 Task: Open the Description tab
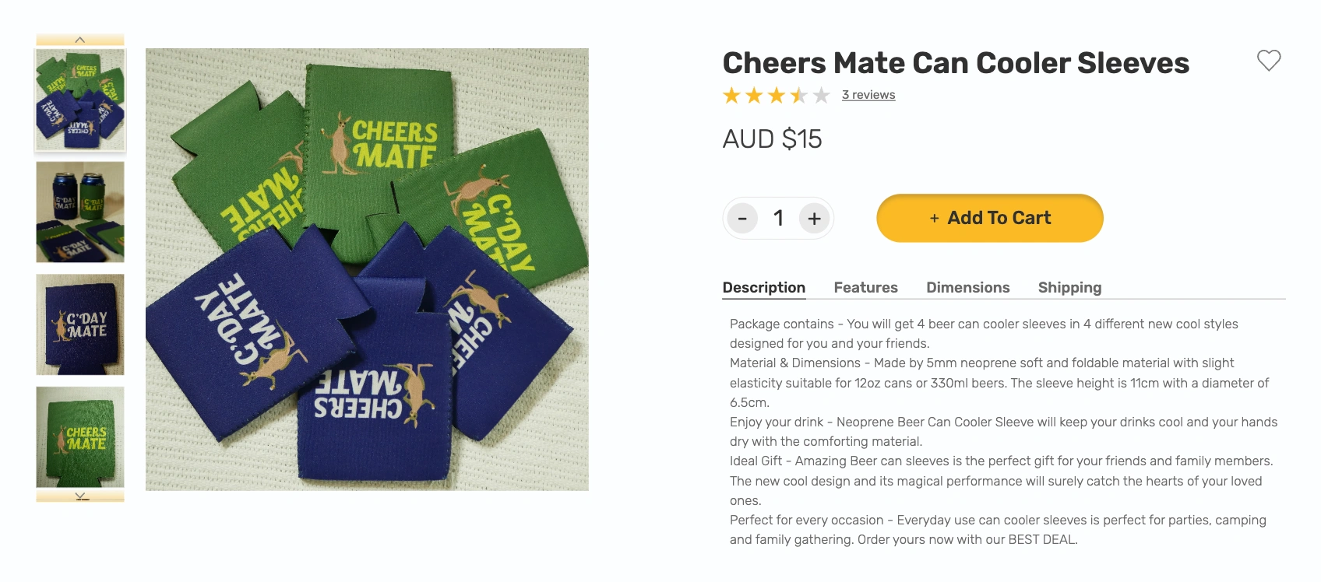[763, 288]
